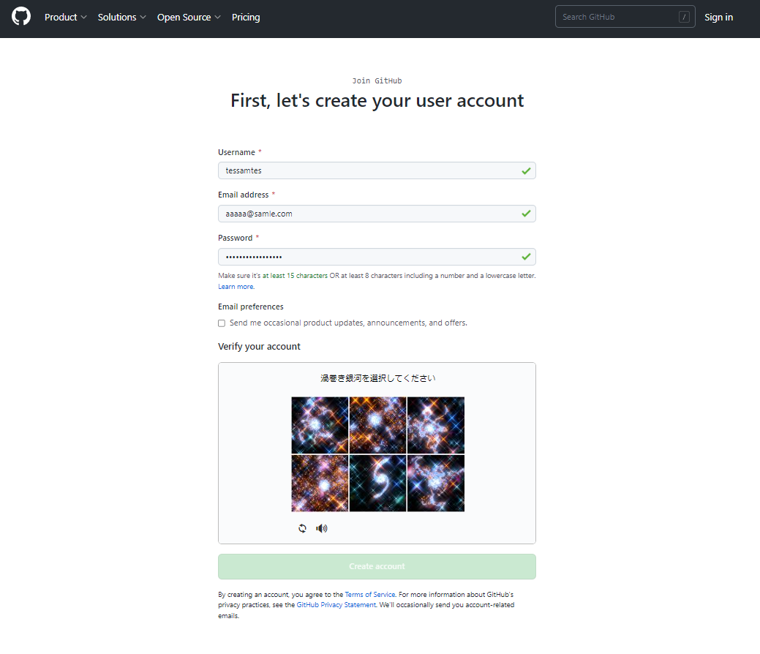Expand the Product dropdown menu
Viewport: 760px width, 654px height.
click(x=65, y=17)
